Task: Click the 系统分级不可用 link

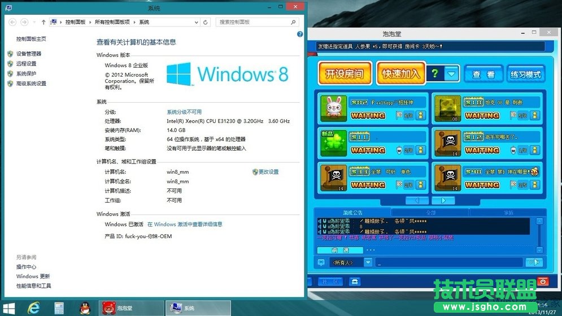Action: pyautogui.click(x=184, y=112)
